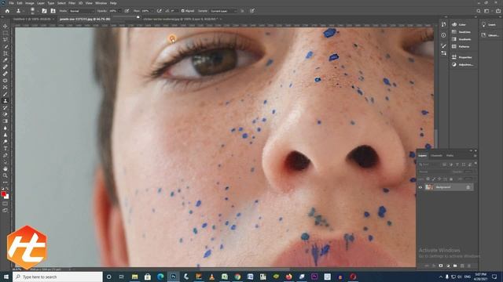Select the Eyedropper tool
This screenshot has height=282, width=503.
(x=6, y=60)
